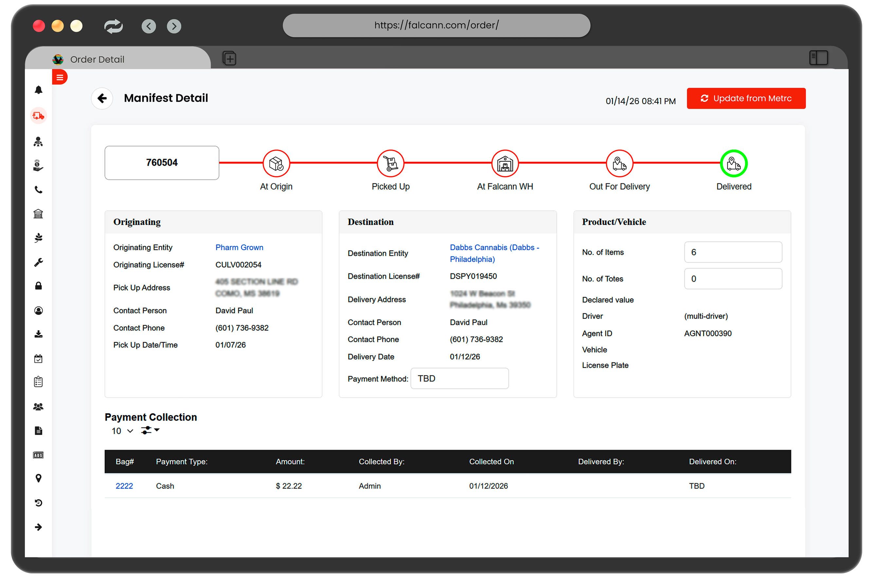Click the history clock sidebar icon
Screen dimensions: 872x578
click(38, 503)
